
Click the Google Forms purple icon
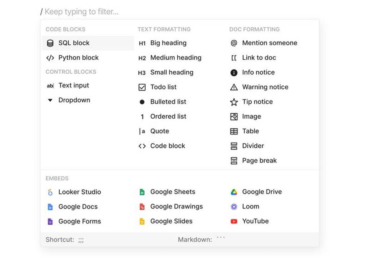pyautogui.click(x=50, y=222)
